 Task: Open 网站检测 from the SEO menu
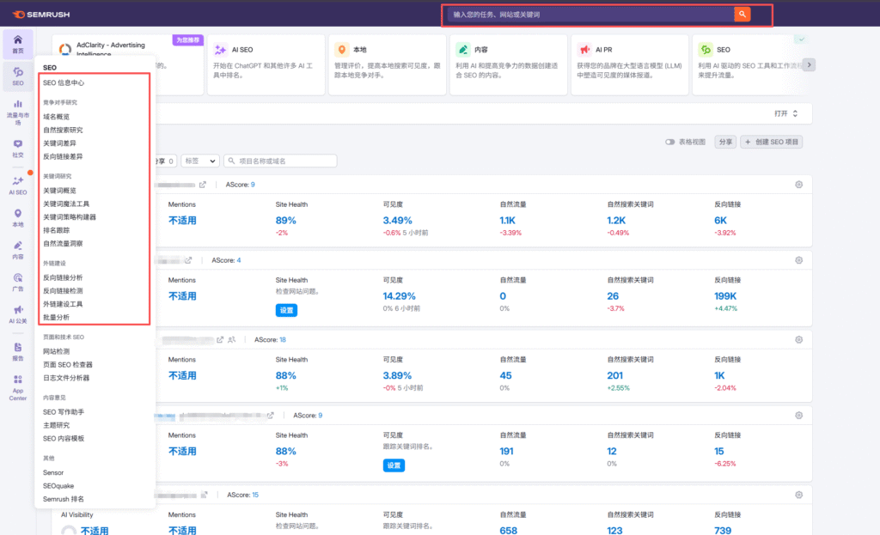click(57, 351)
